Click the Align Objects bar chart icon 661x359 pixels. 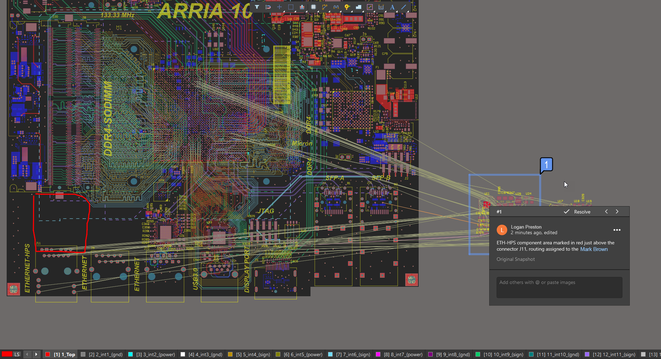click(x=302, y=7)
